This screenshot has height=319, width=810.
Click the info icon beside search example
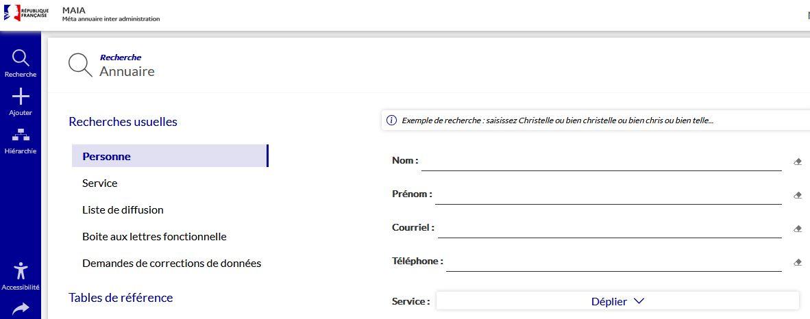[391, 120]
